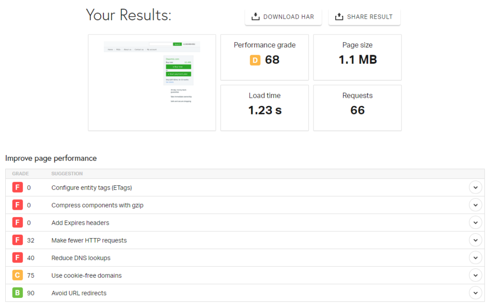Select the Make fewer HTTP requests text
491x308 pixels.
click(x=89, y=240)
